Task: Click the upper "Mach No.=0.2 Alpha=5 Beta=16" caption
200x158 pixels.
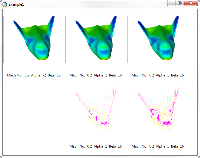Action: (158, 75)
